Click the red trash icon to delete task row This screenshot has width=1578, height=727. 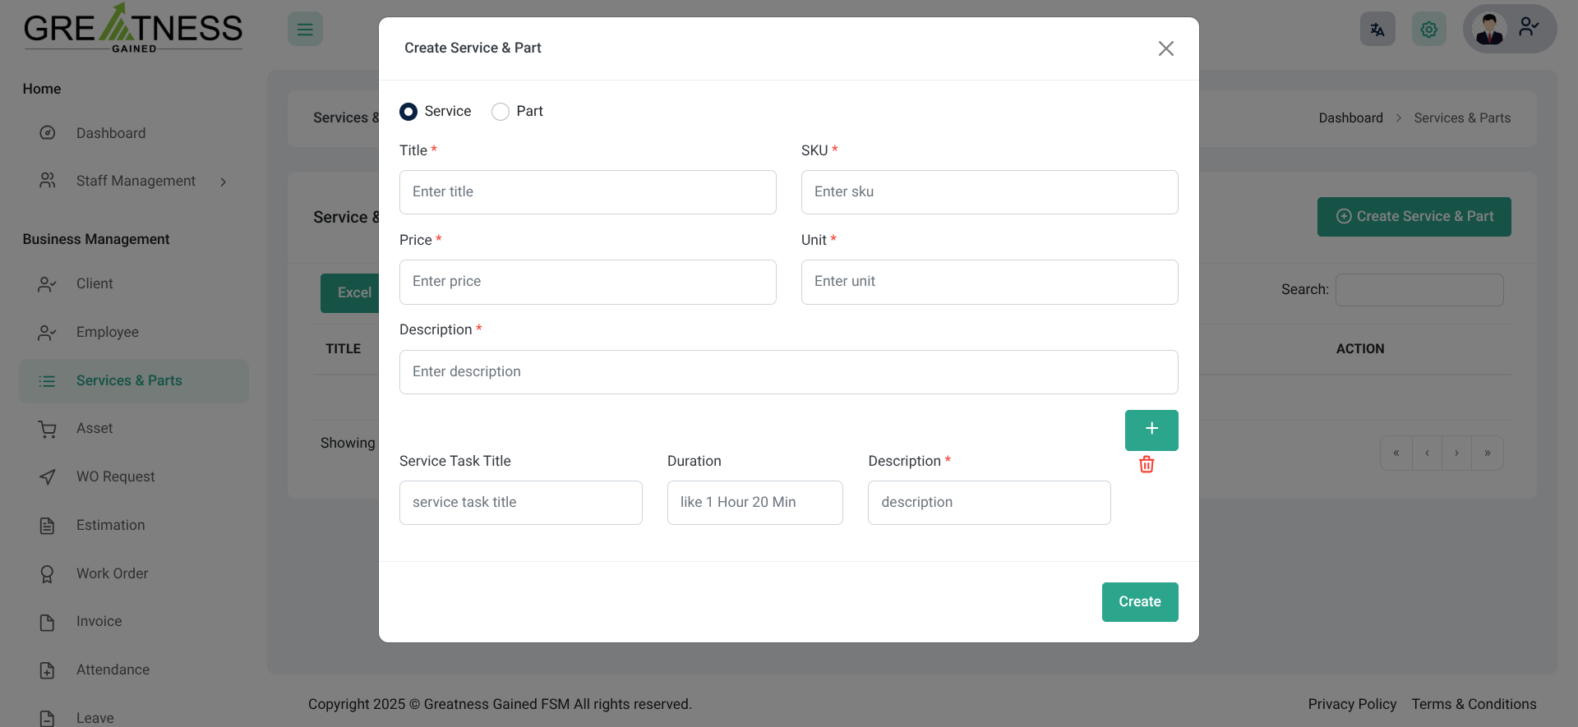(1147, 465)
